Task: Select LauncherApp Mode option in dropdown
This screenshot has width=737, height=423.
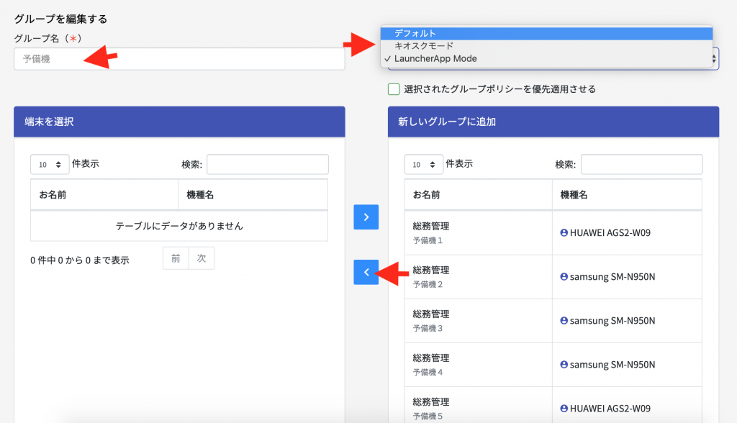Action: pos(547,59)
